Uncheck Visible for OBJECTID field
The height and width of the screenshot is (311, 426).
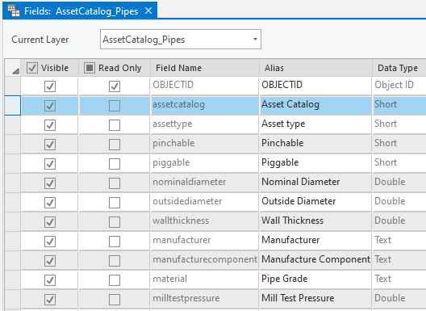coord(50,86)
